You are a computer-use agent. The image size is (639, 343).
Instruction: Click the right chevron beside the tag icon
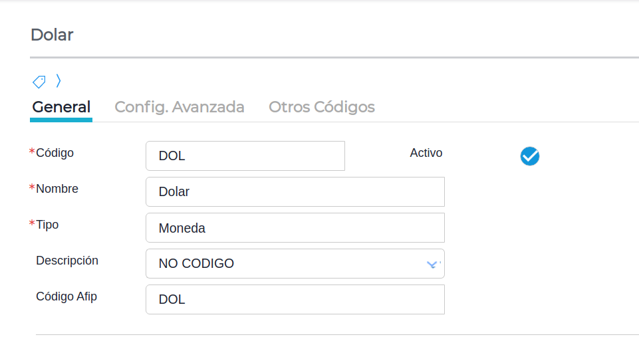[59, 81]
